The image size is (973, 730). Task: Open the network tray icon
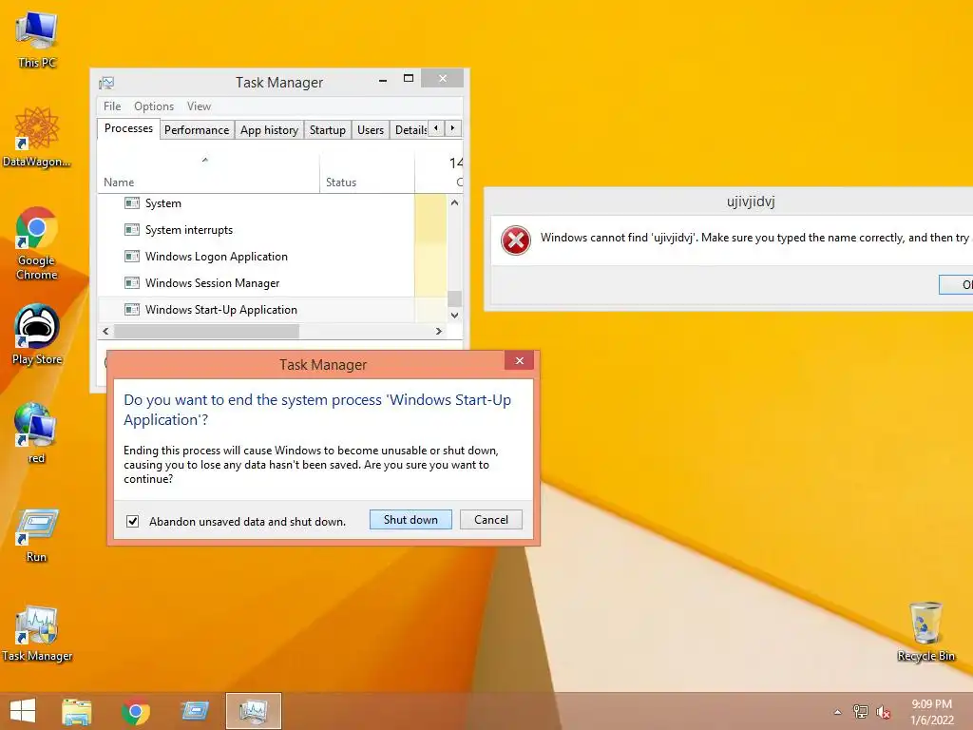tap(860, 712)
